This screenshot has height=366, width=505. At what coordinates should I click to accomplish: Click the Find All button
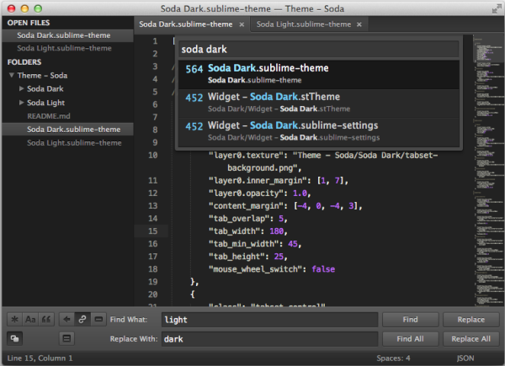pyautogui.click(x=410, y=338)
